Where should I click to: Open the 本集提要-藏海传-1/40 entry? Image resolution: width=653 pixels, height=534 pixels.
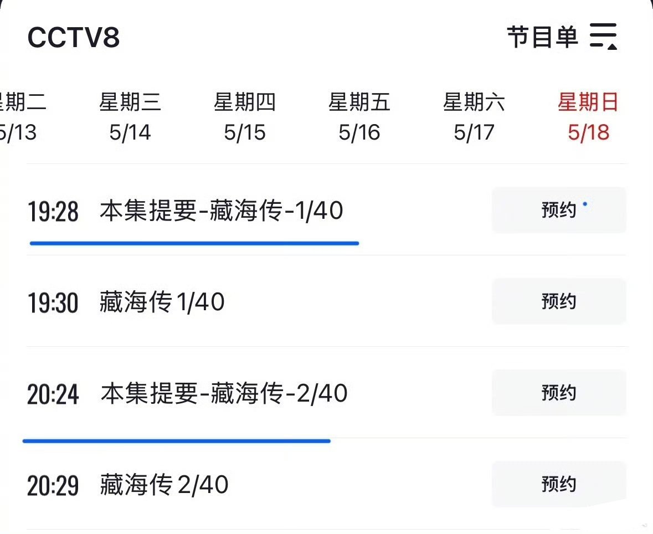[221, 210]
